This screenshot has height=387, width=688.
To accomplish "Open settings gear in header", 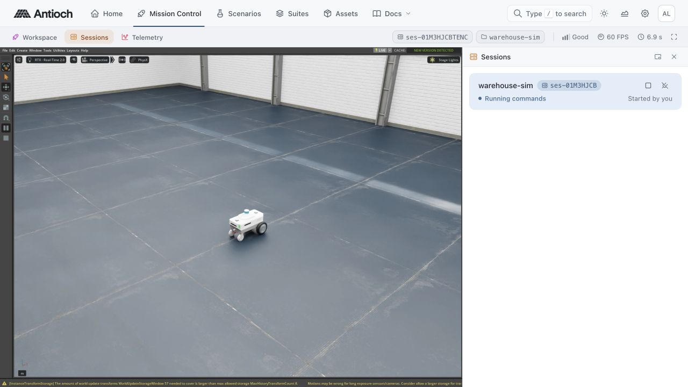I will click(645, 13).
